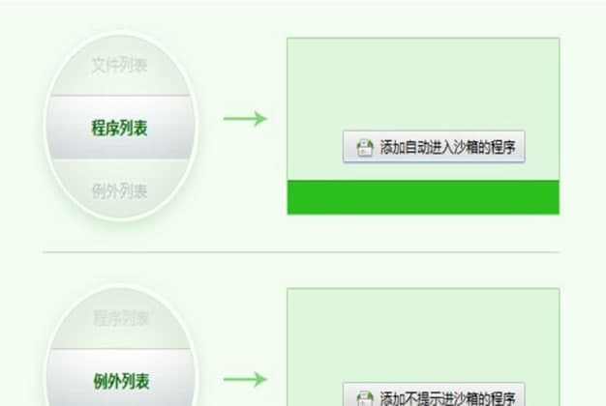Click the 添加不提示进沙箱的程序 button label
The height and width of the screenshot is (406, 606).
pos(447,398)
